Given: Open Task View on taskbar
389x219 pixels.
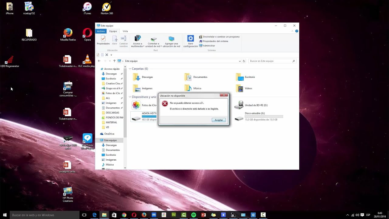Looking at the screenshot, I should click(x=84, y=215).
